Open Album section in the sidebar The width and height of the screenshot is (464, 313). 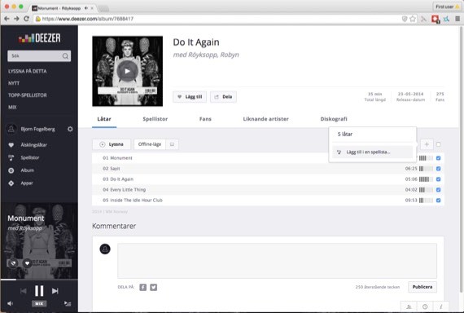pyautogui.click(x=27, y=170)
